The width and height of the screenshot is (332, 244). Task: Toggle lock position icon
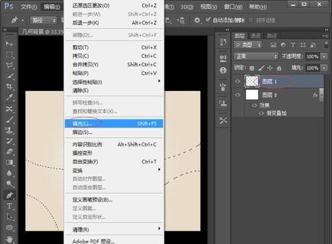[x=270, y=68]
